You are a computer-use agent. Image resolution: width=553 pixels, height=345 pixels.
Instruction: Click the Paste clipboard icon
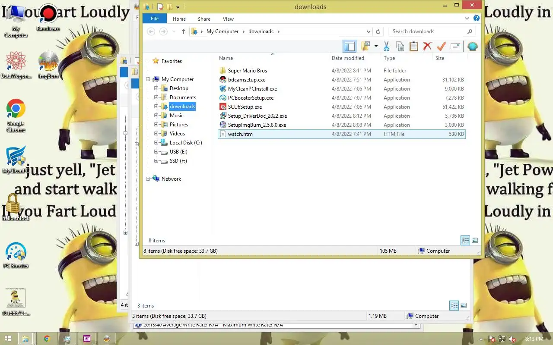(414, 46)
